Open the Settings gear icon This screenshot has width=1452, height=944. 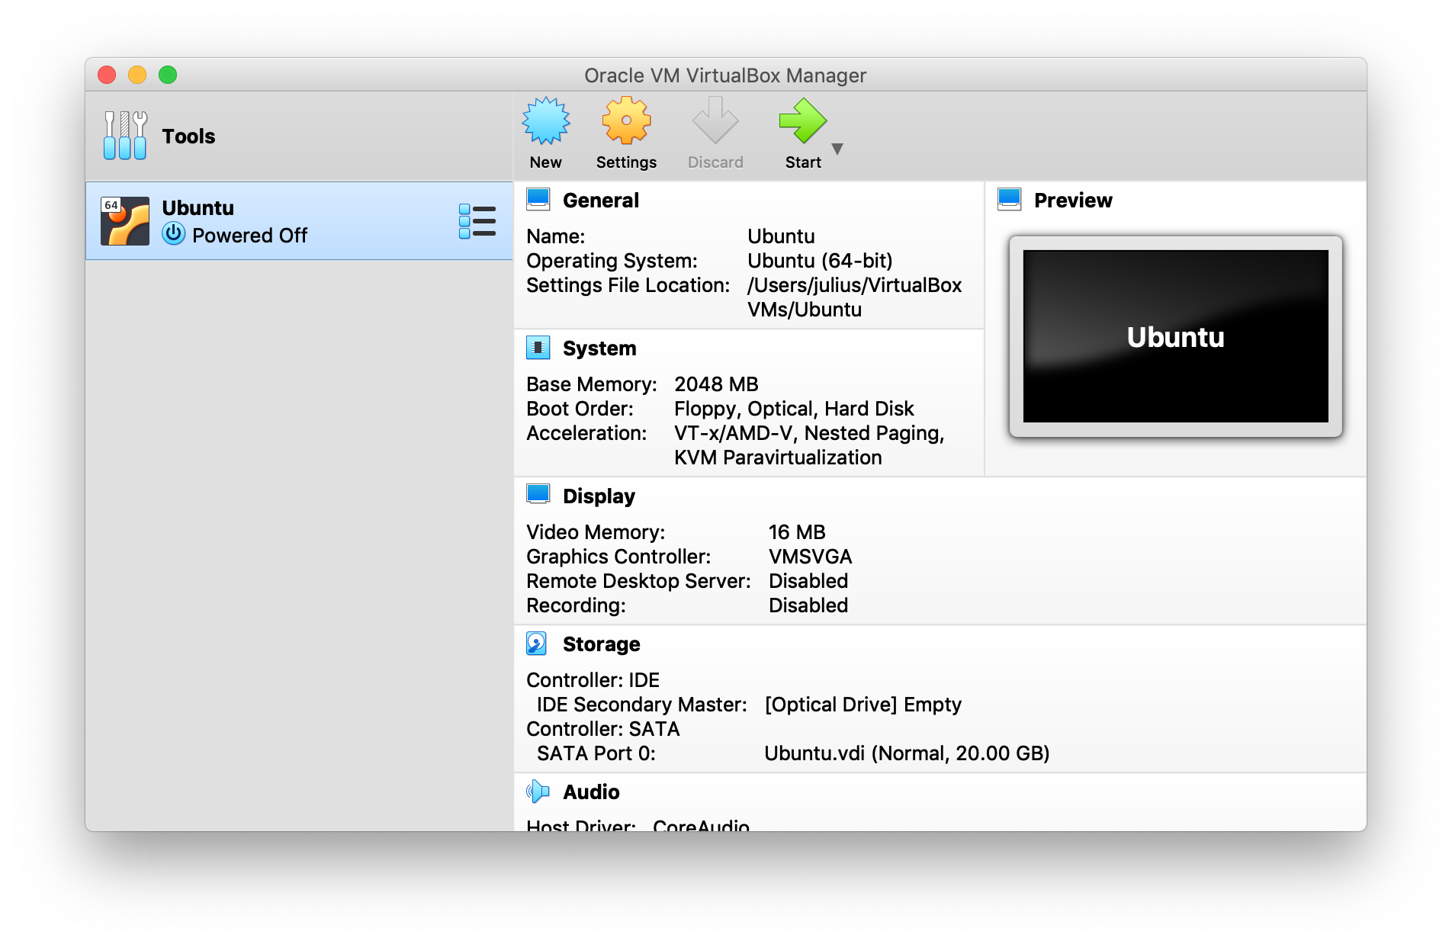tap(626, 122)
